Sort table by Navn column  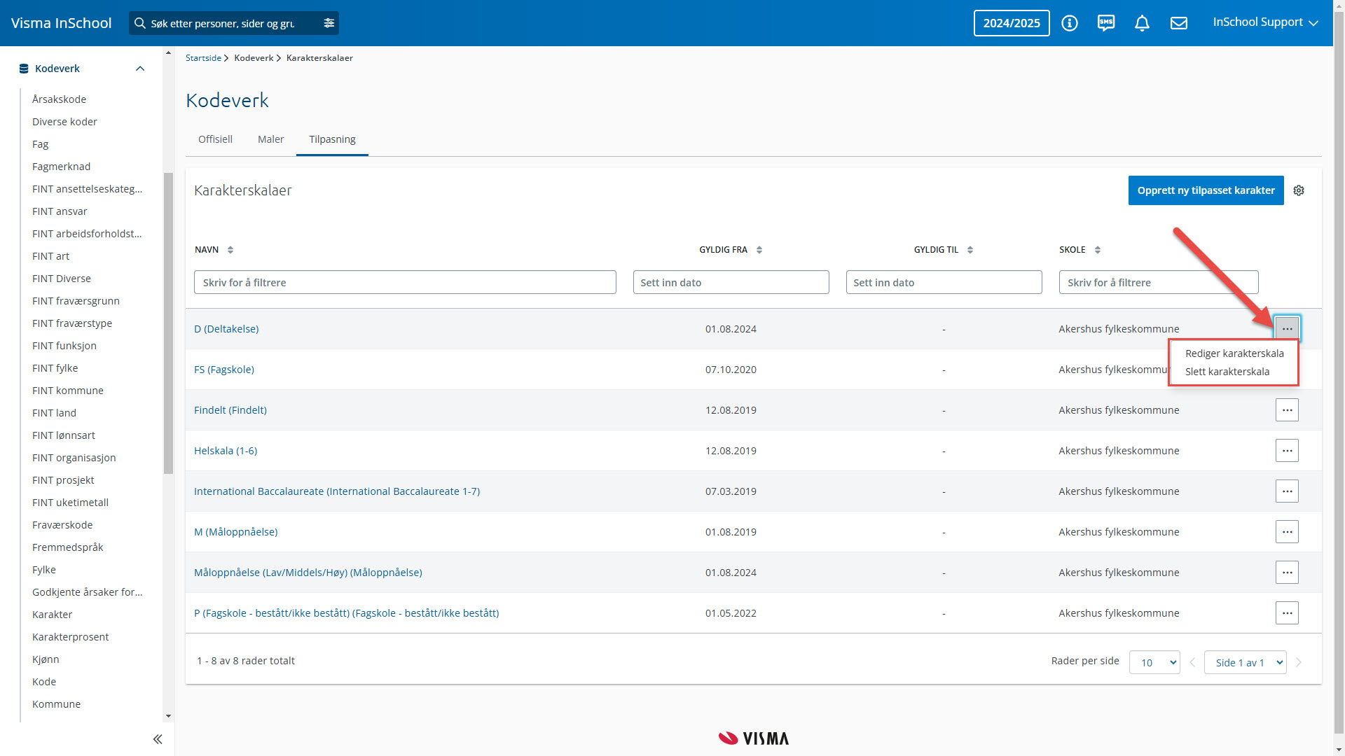coord(230,250)
